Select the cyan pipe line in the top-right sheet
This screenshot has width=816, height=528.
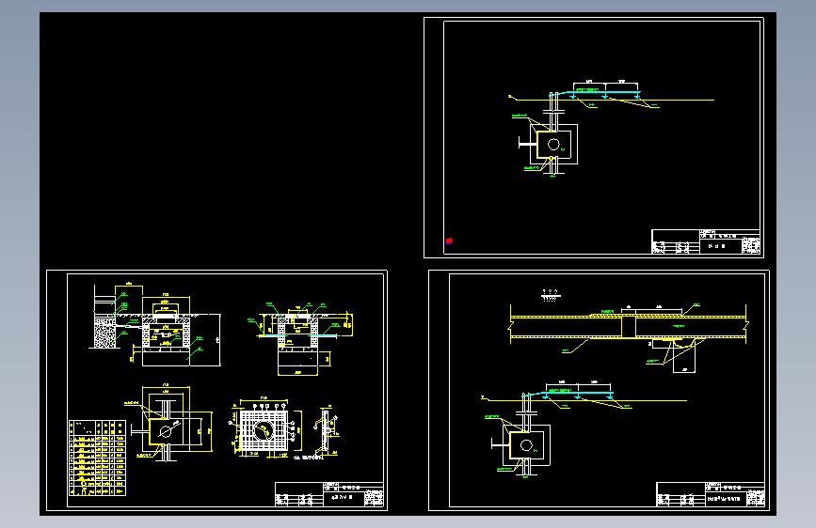pos(594,93)
